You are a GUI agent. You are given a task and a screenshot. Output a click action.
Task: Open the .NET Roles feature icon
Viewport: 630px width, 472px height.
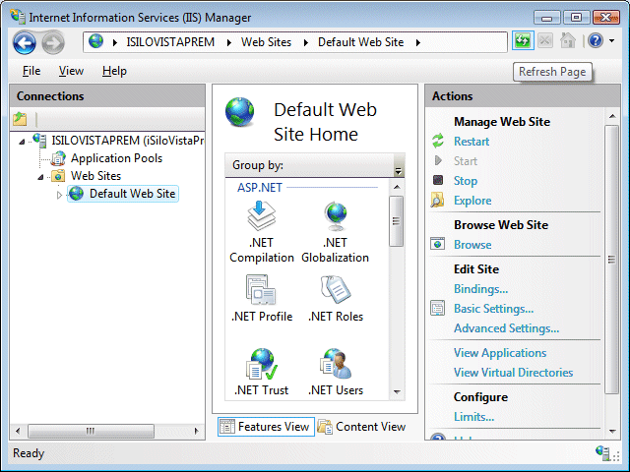(x=335, y=290)
